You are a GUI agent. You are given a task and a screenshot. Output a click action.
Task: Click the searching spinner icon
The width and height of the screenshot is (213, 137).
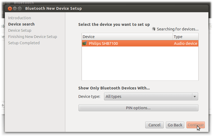[154, 29]
